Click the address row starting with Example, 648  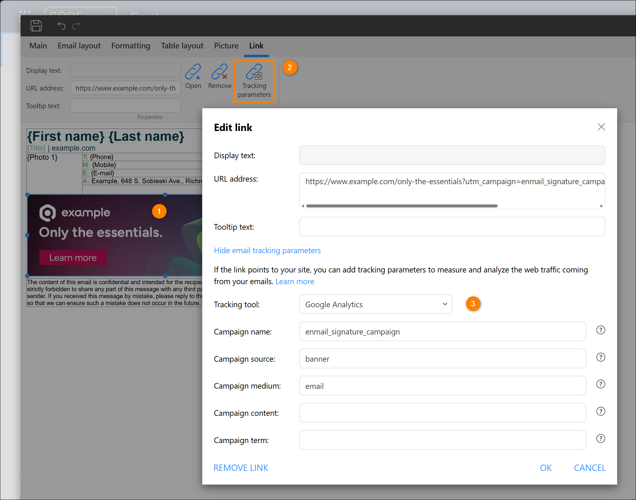pos(142,181)
